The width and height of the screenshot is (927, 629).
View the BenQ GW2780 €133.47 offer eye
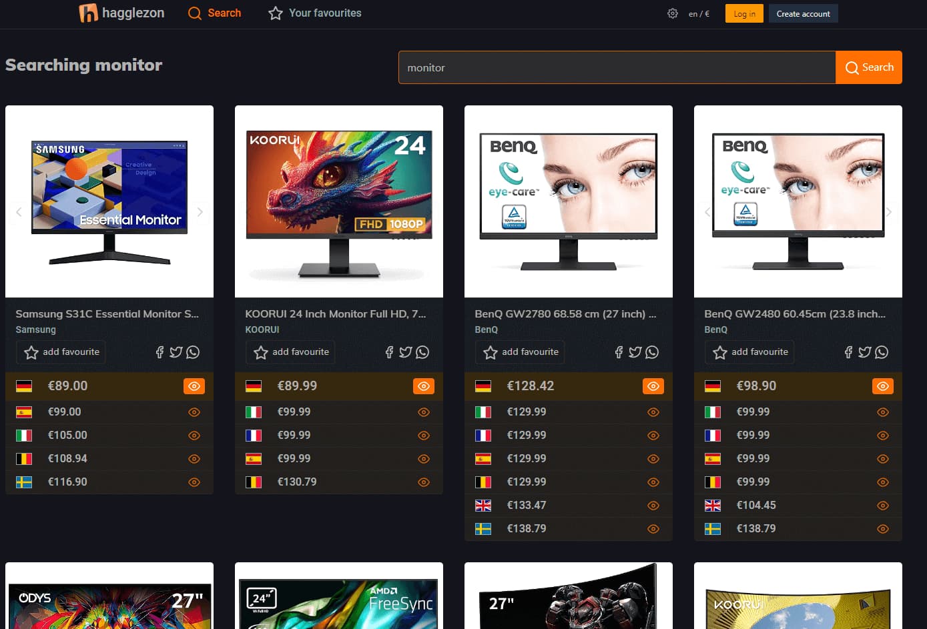tap(653, 506)
